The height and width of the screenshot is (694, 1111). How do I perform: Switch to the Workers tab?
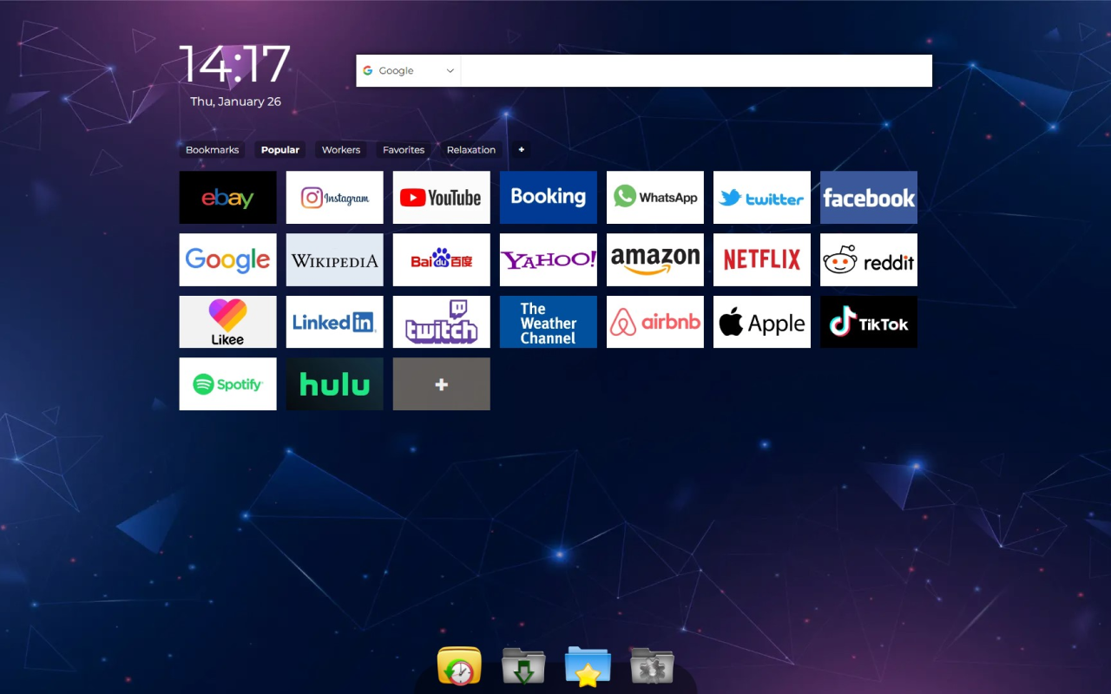tap(341, 150)
